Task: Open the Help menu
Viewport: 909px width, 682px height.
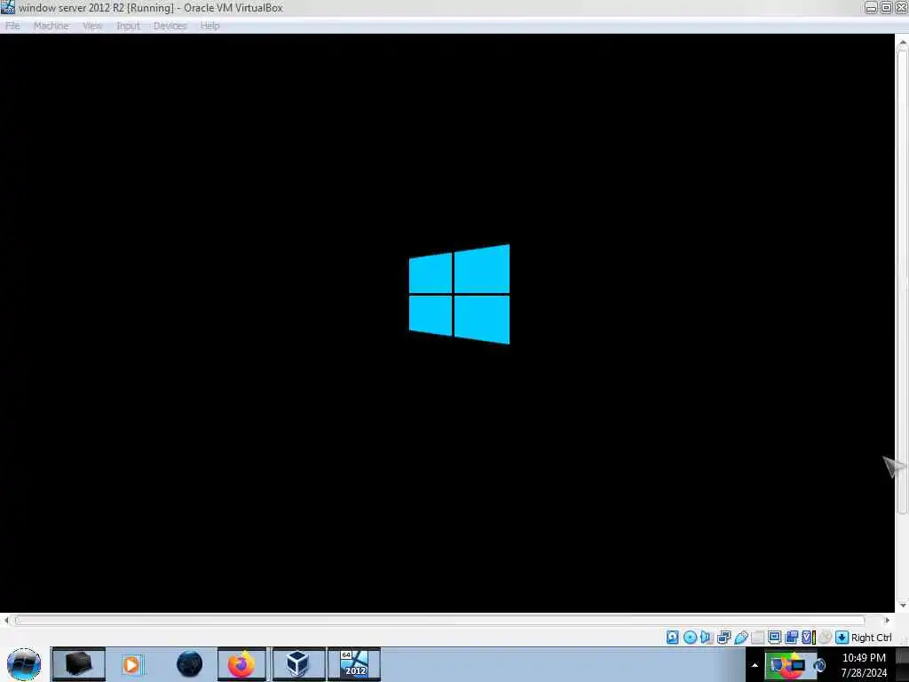Action: point(209,26)
